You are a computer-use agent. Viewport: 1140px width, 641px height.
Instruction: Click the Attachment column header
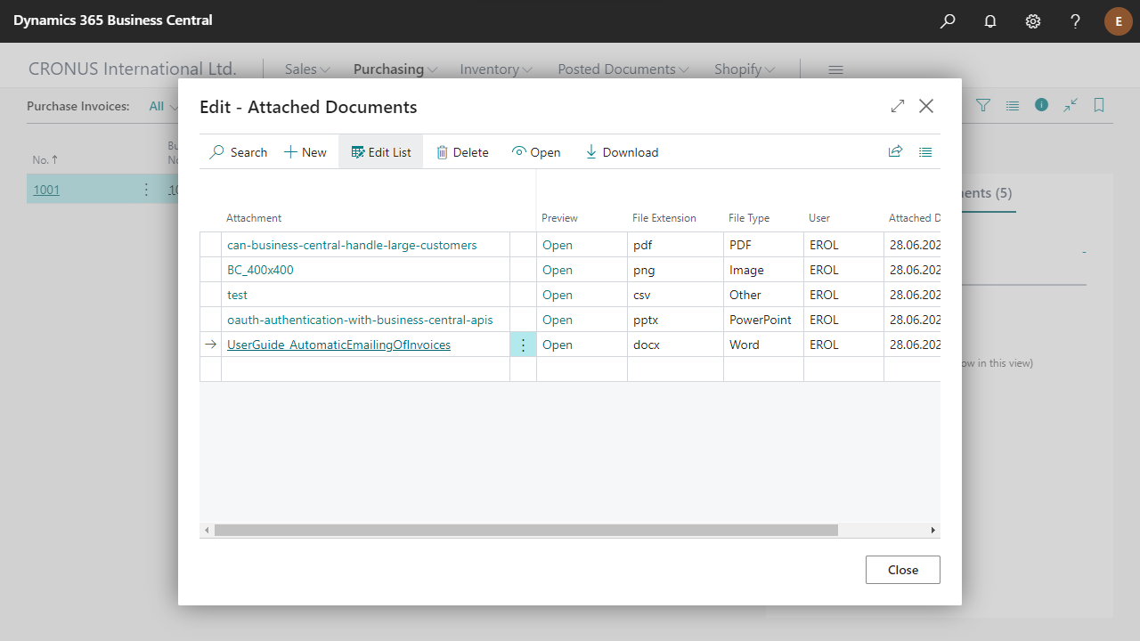[254, 218]
